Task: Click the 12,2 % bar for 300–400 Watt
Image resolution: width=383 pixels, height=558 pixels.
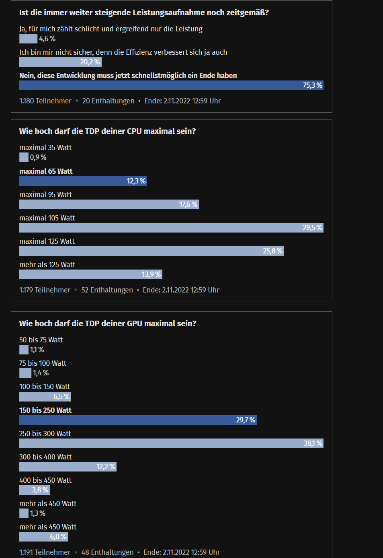Action: pyautogui.click(x=68, y=467)
